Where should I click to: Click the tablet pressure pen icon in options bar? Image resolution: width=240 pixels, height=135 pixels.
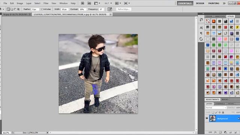(x=110, y=9)
